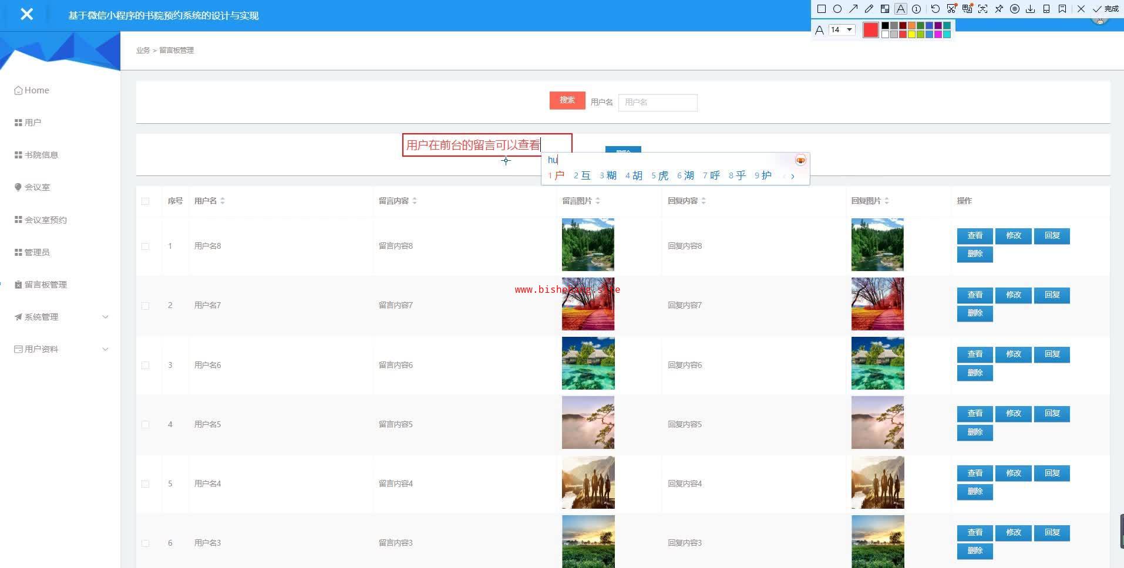Click 回复 button for 用户名8 row
Screen dimensions: 1124x568
coord(1052,236)
